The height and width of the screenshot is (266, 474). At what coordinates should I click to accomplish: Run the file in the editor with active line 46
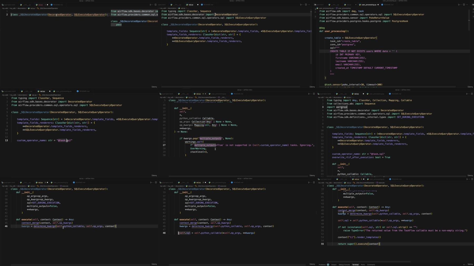pyautogui.click(x=151, y=182)
